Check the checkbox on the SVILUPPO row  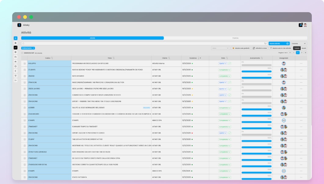[x=25, y=63]
